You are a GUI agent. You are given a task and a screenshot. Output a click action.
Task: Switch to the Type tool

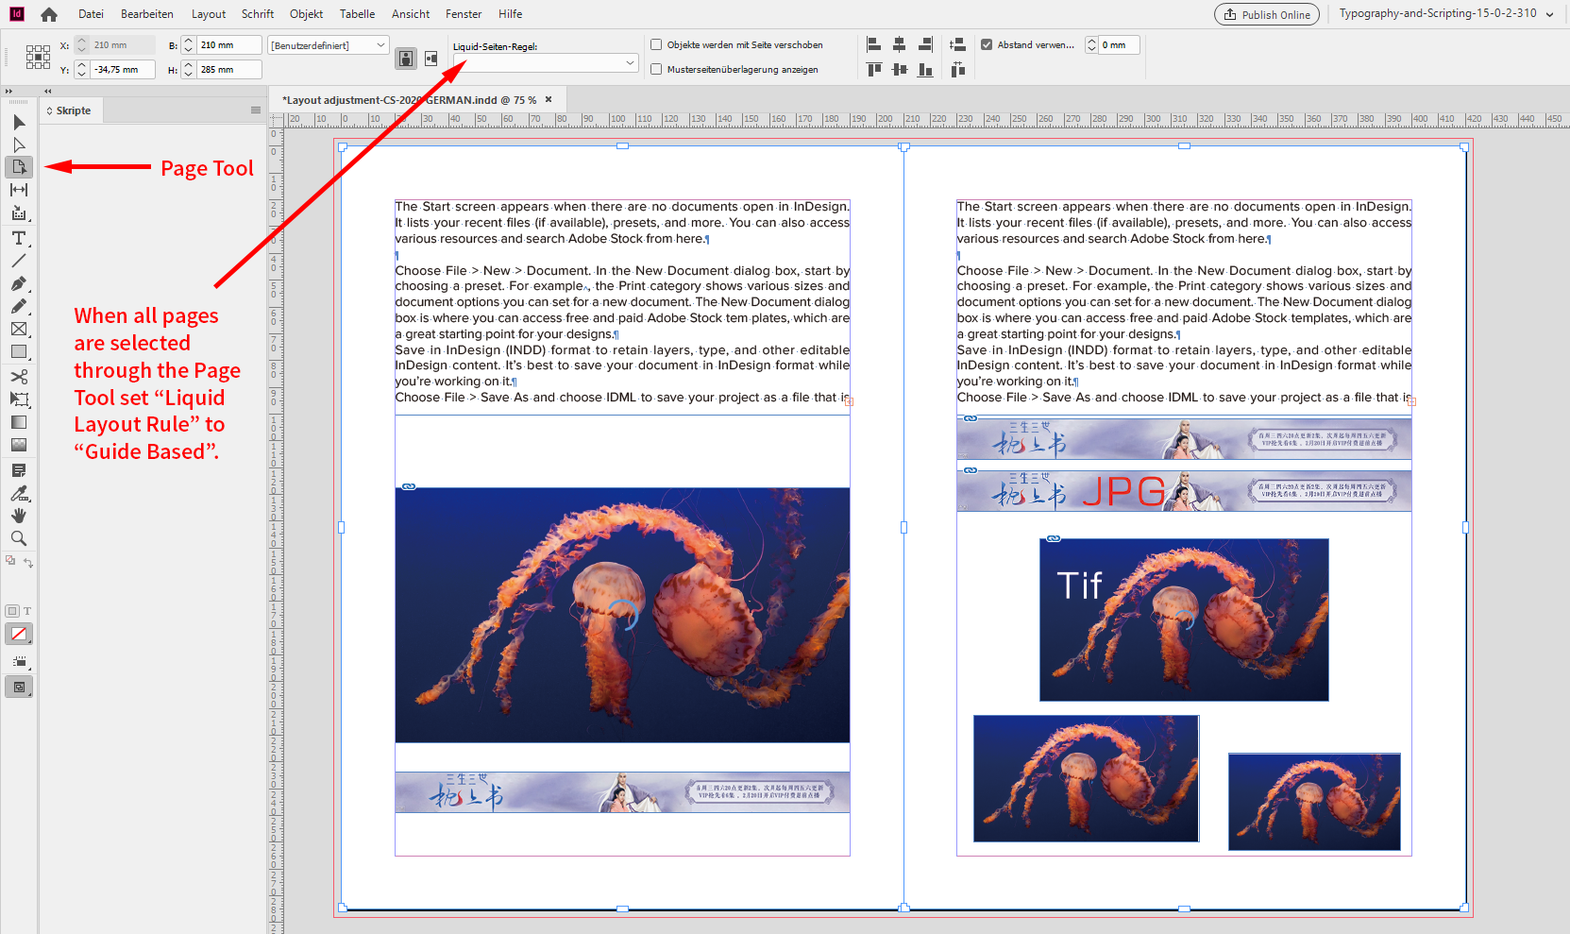coord(18,238)
